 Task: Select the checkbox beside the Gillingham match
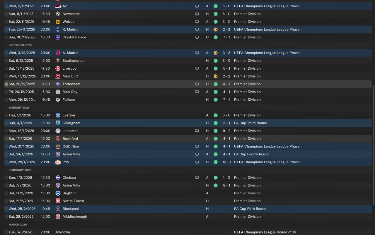(x=6, y=123)
